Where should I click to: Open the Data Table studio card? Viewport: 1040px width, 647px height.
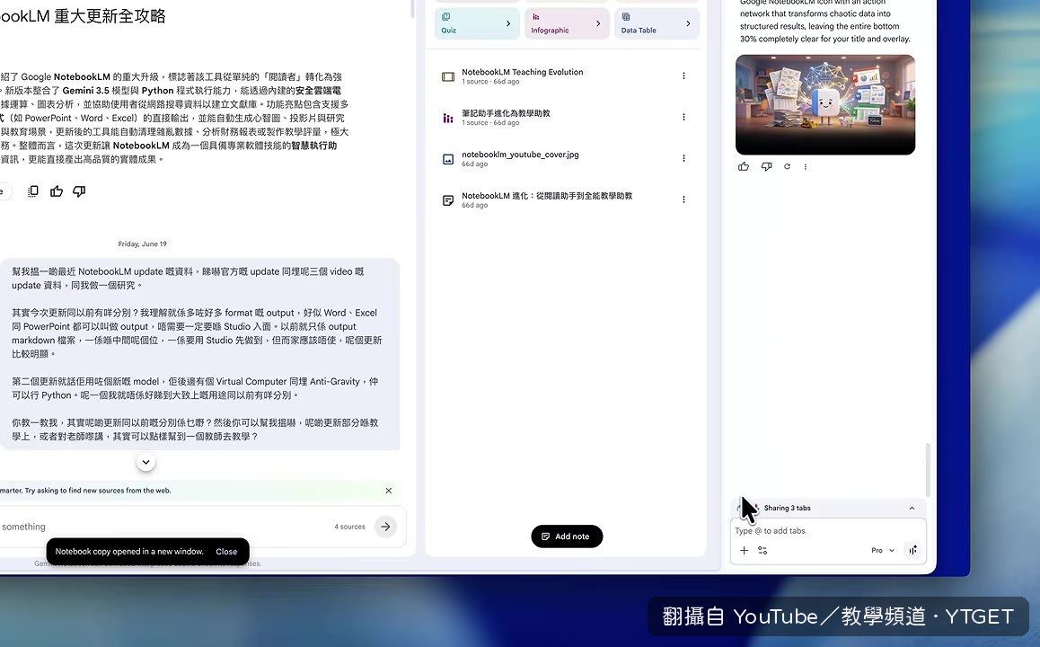pos(657,23)
